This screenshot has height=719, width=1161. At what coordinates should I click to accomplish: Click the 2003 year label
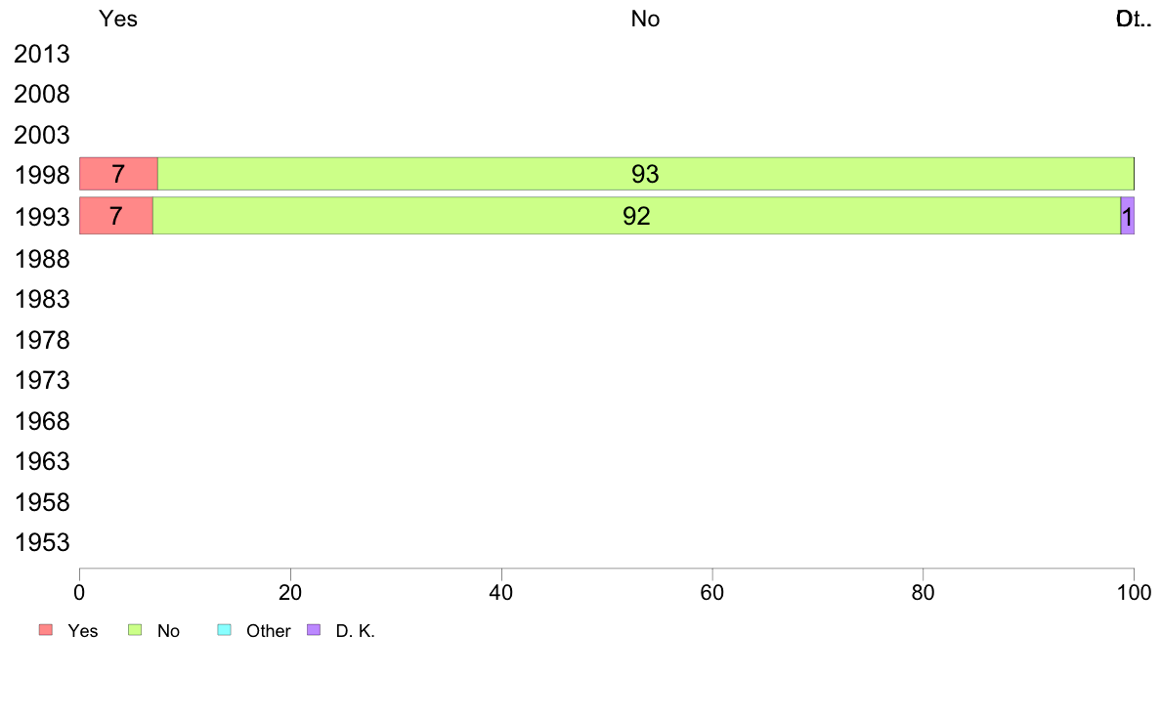point(42,135)
